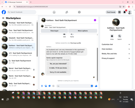Open the Messenger Facebook browser tab

(x=16, y=2)
